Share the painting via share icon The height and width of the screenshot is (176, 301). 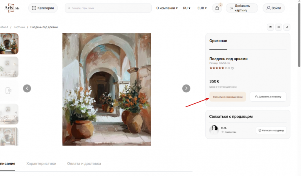coord(287,27)
